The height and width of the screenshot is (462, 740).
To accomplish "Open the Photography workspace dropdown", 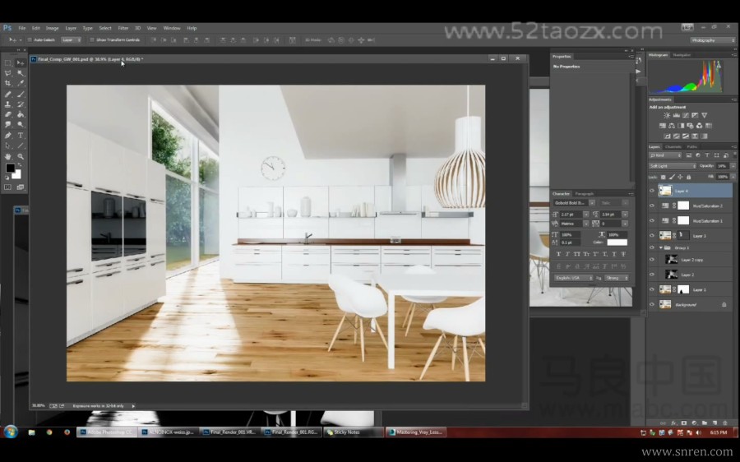I will [713, 40].
